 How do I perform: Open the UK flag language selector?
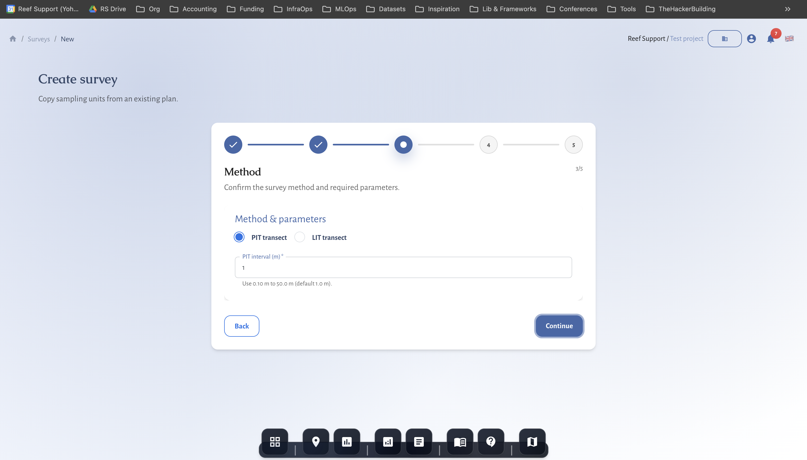(x=789, y=38)
